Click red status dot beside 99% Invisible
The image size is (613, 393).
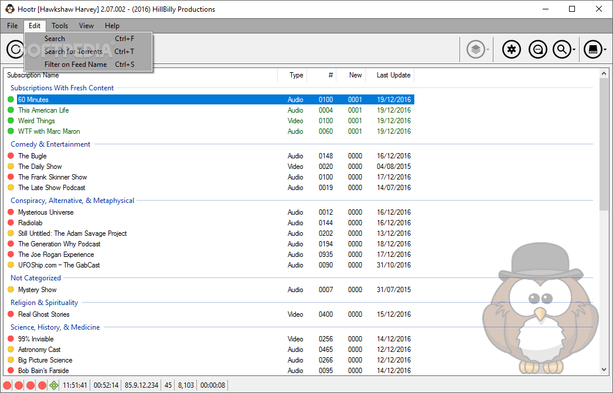[x=11, y=339]
